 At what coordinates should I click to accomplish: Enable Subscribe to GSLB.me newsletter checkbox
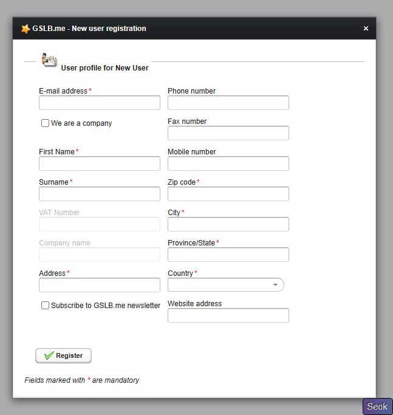pos(46,306)
